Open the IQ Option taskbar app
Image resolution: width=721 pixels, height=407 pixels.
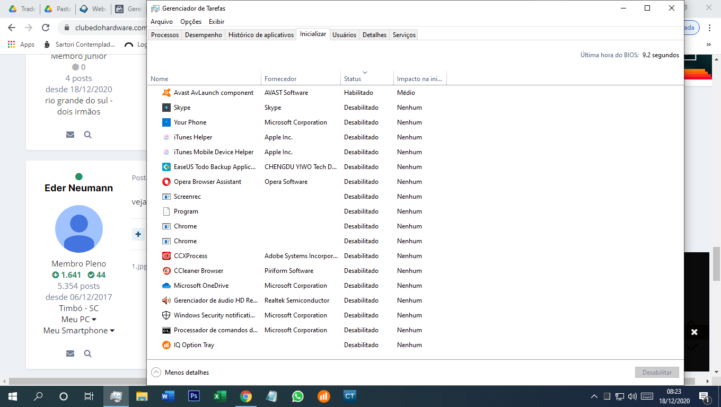pos(323,396)
